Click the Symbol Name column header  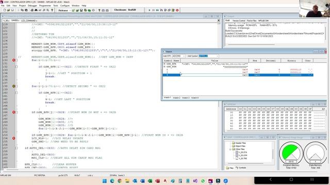(x=172, y=61)
